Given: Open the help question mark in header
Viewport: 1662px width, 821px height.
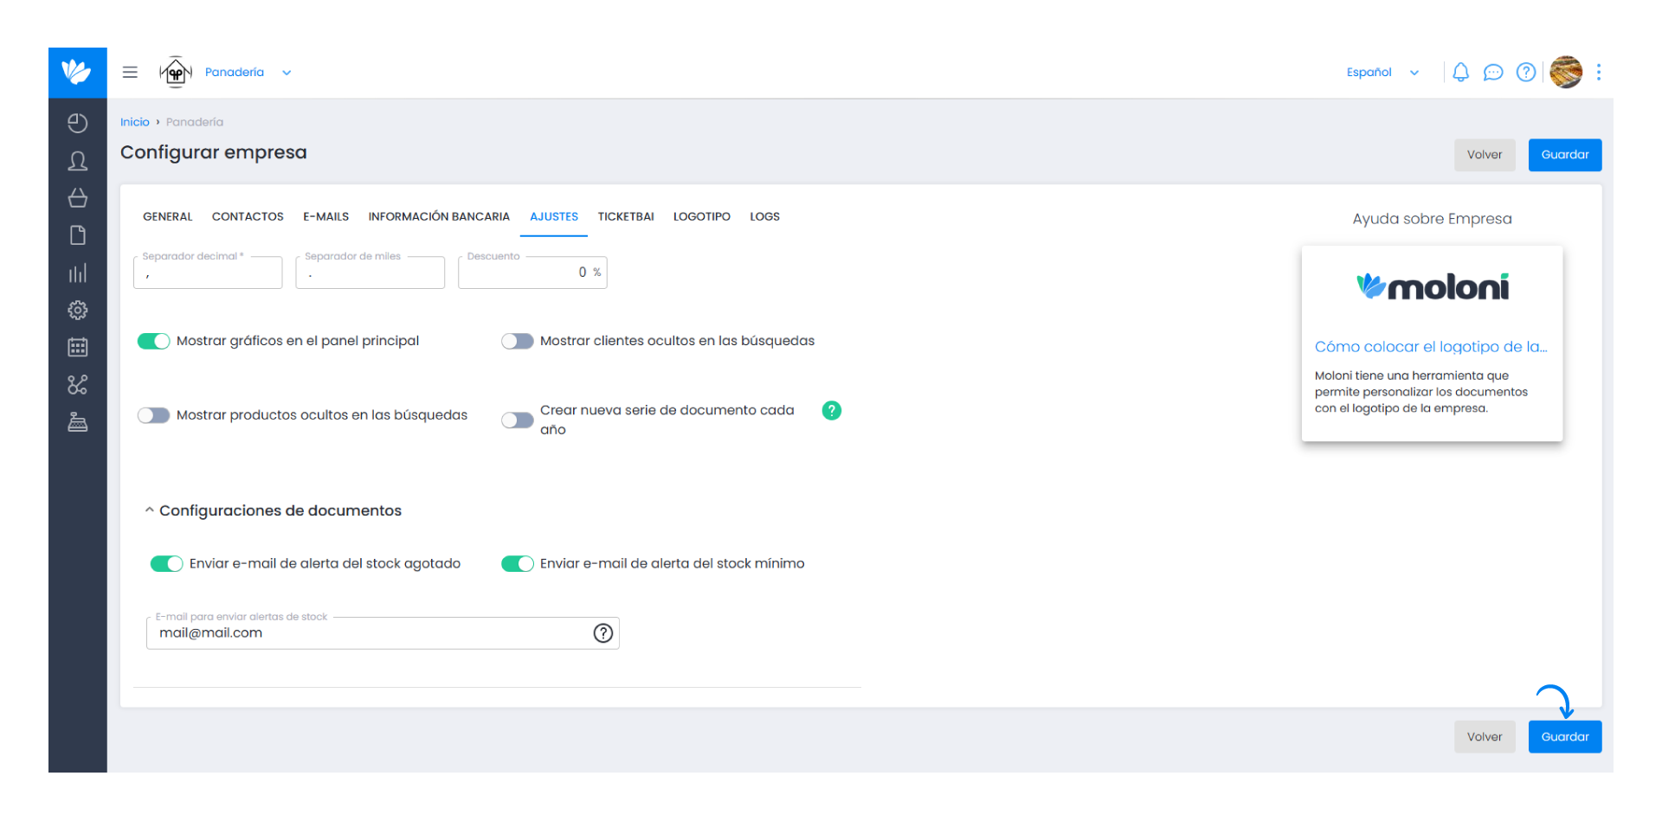Looking at the screenshot, I should pyautogui.click(x=1526, y=72).
